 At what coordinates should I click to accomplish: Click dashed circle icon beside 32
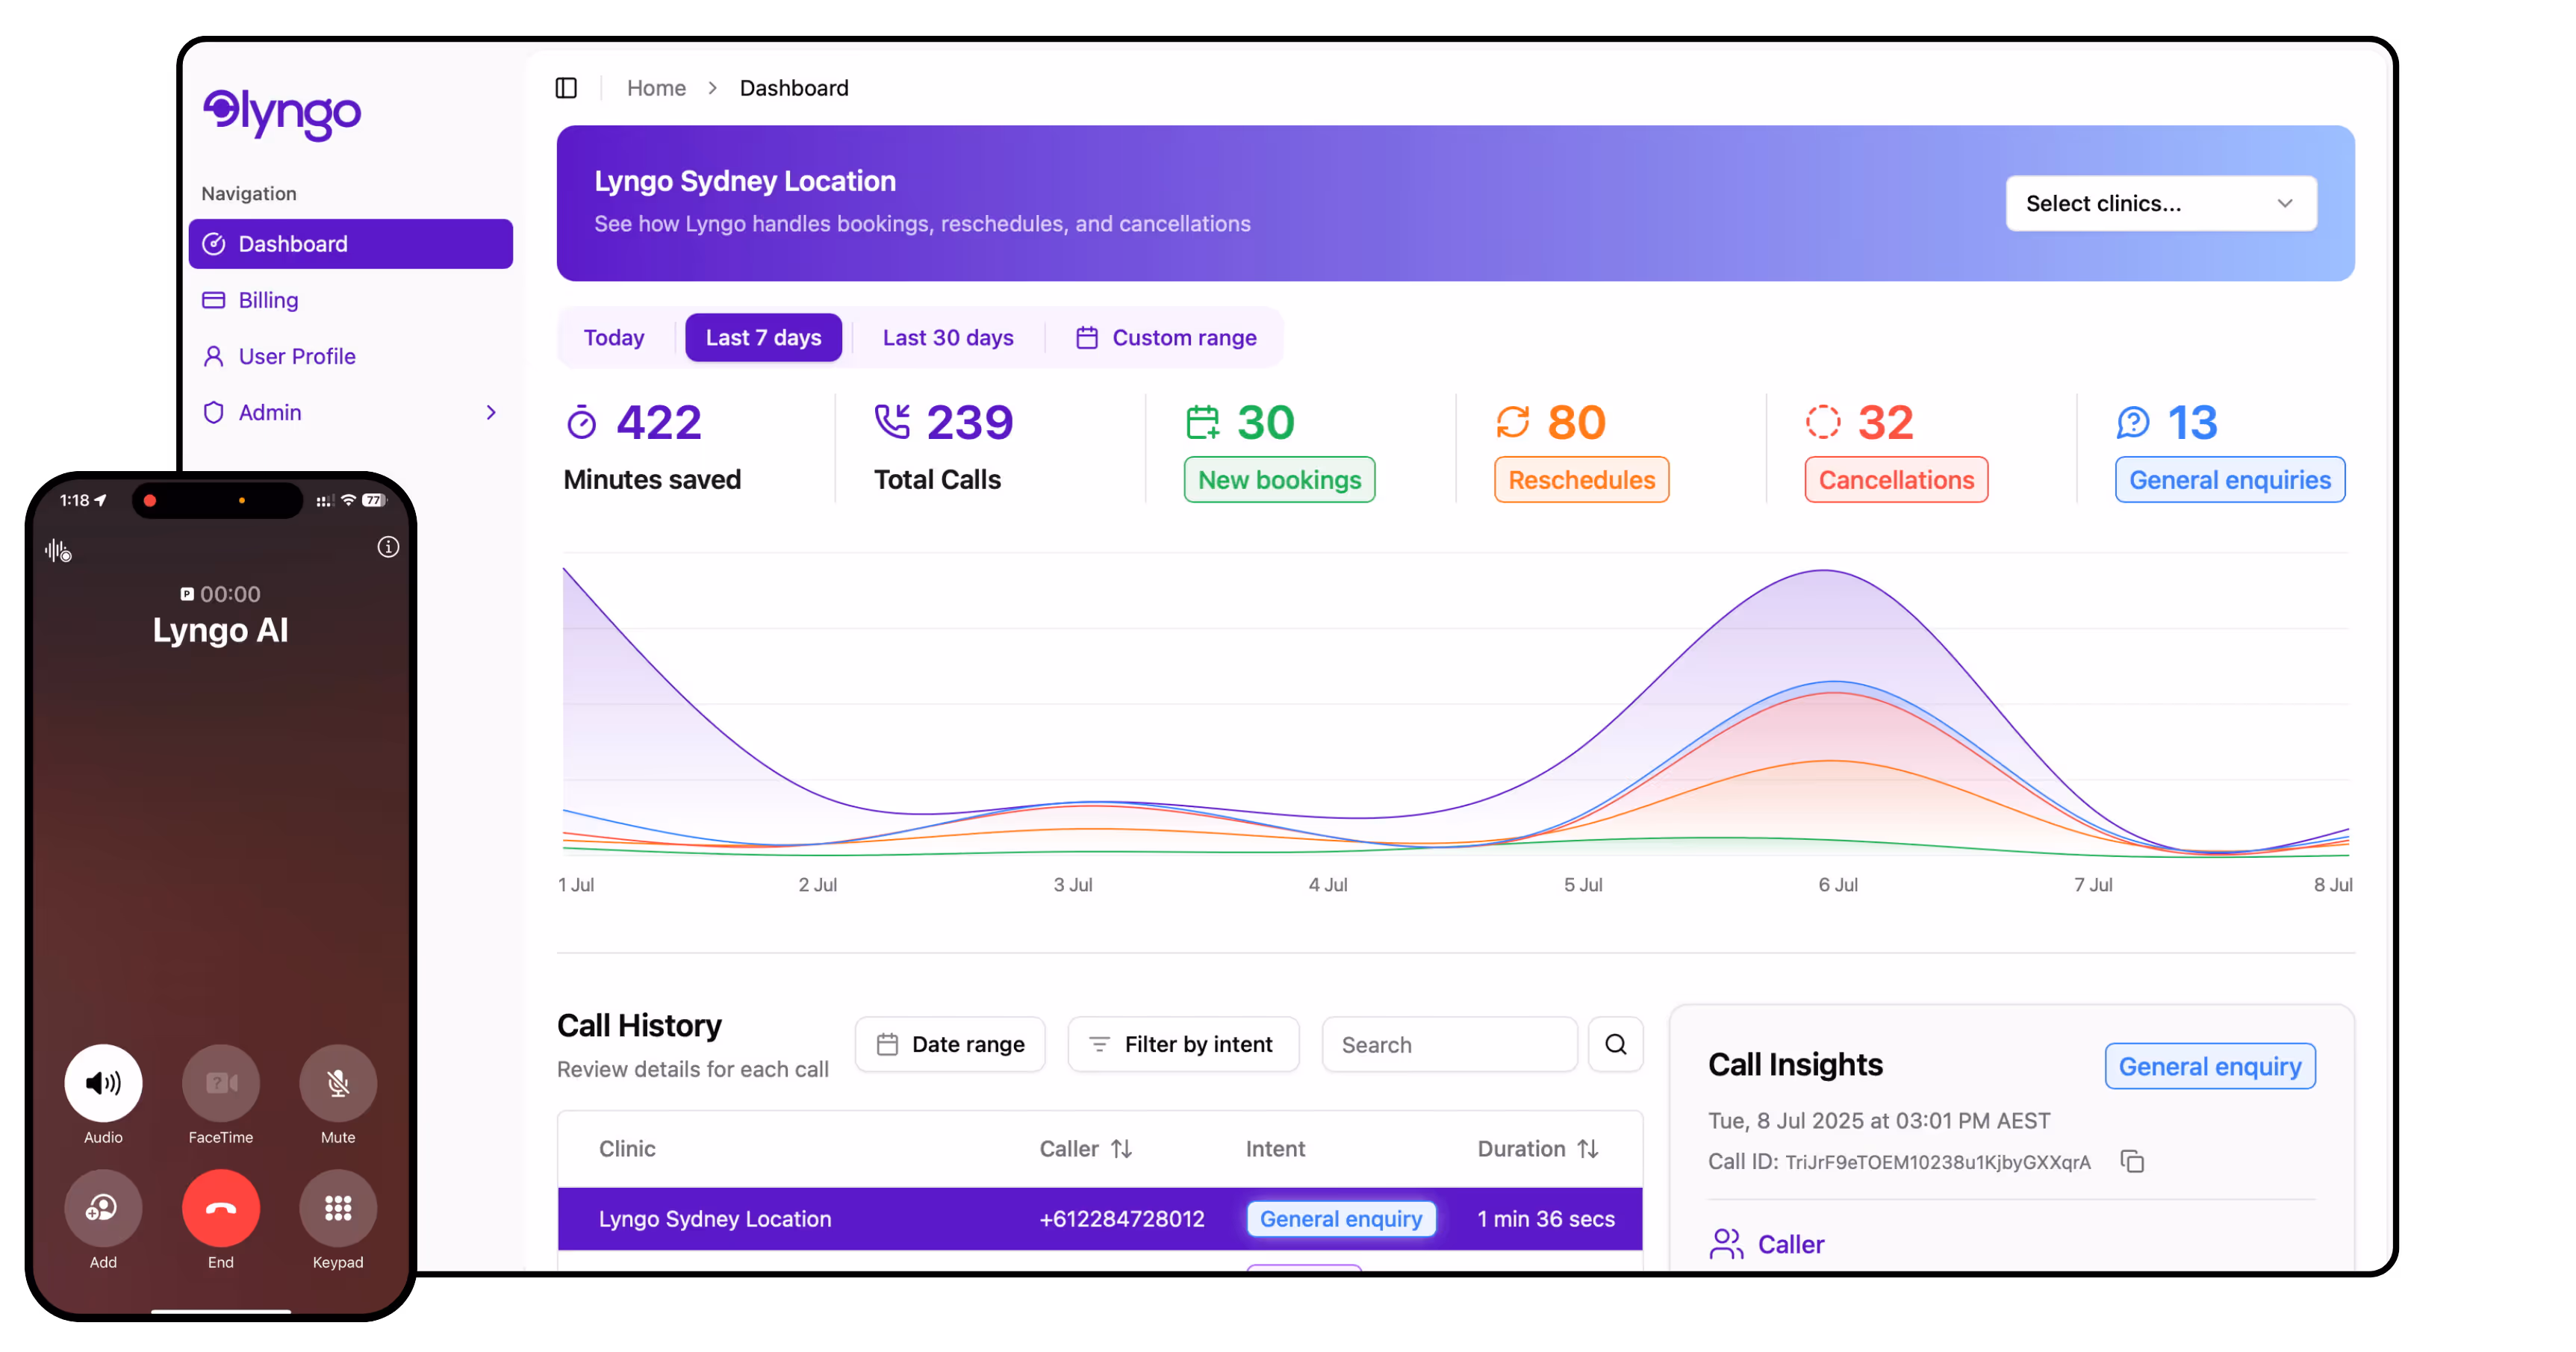pyautogui.click(x=1823, y=422)
